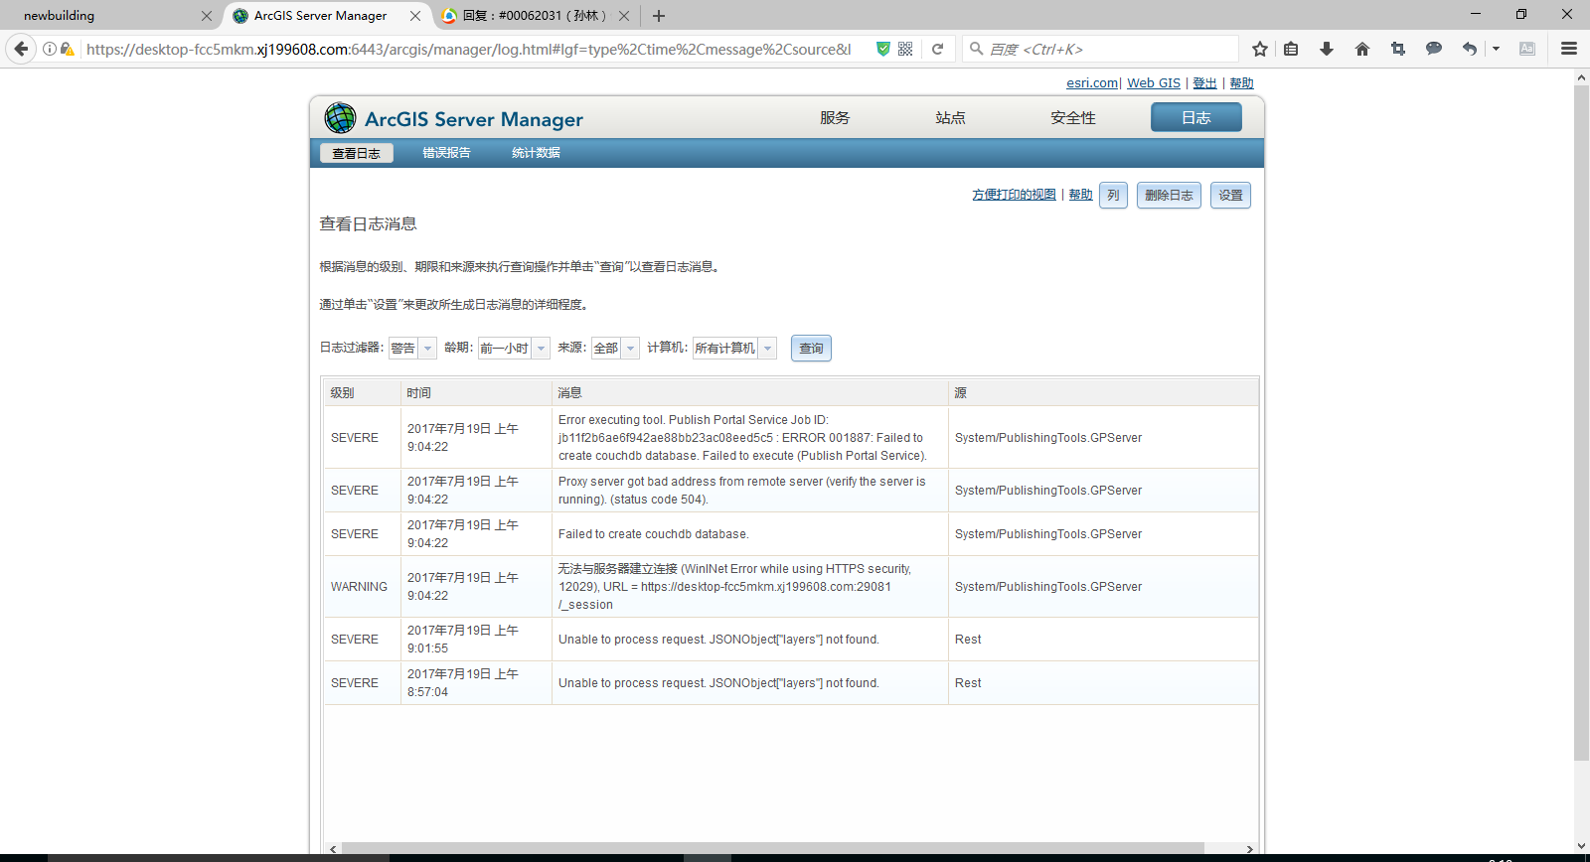Viewport: 1590px width, 862px height.
Task: Bookmark this page with star icon
Action: [1260, 49]
